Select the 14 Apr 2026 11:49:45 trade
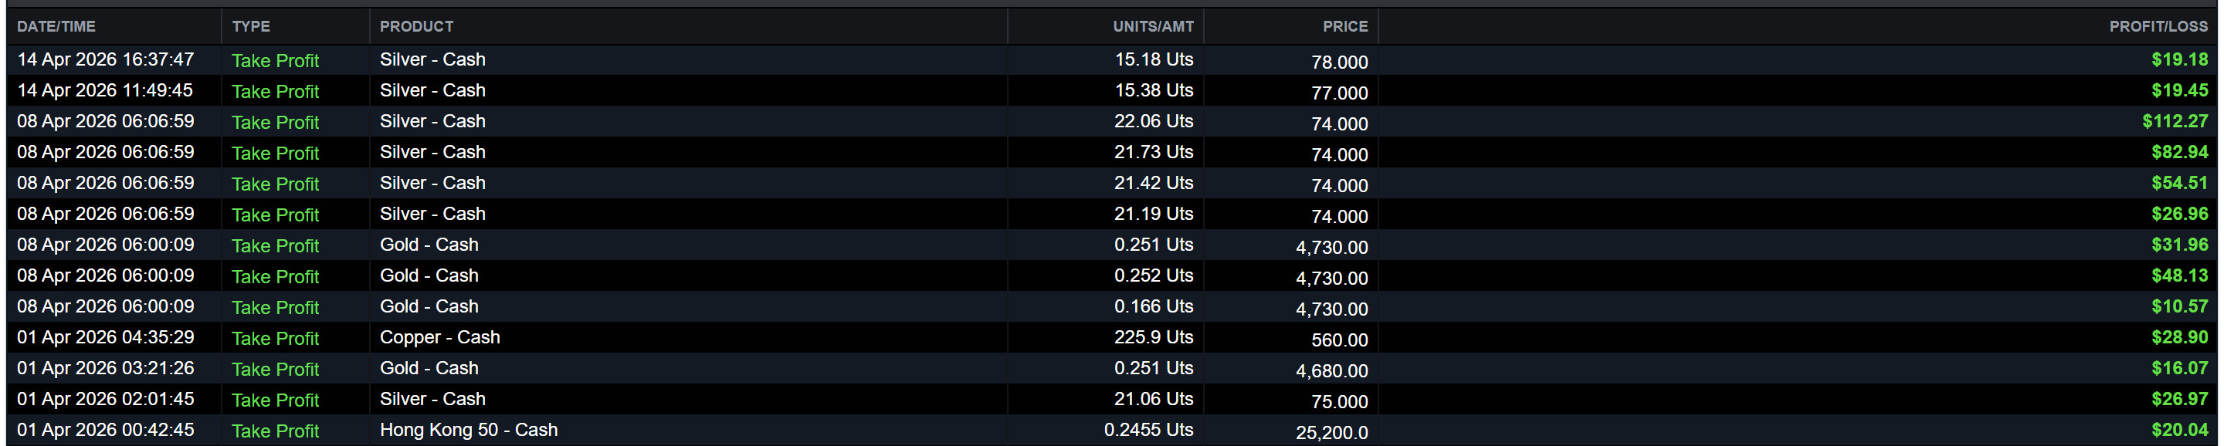The image size is (2224, 446). point(105,90)
